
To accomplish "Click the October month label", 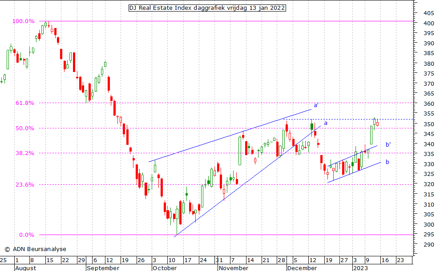I will [x=165, y=268].
